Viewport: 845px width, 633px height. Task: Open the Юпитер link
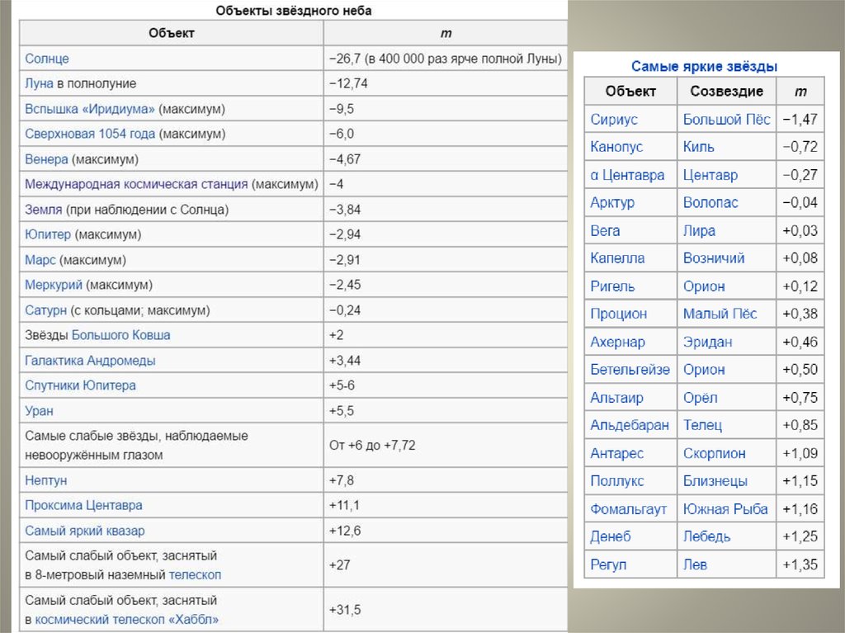point(48,234)
